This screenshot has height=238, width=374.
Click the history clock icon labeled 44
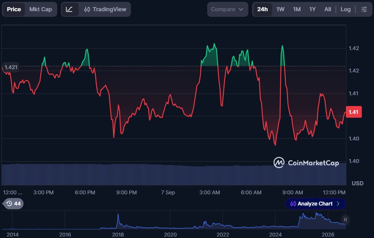pos(13,204)
